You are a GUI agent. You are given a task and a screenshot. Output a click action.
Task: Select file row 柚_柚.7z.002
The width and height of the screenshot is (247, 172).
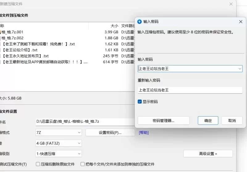(67, 38)
